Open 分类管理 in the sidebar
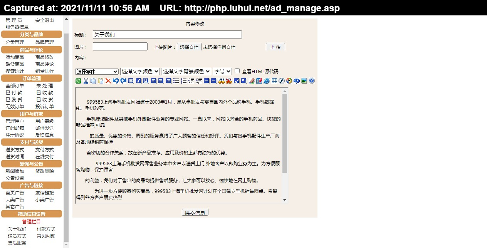The image size is (487, 248). [x=15, y=42]
